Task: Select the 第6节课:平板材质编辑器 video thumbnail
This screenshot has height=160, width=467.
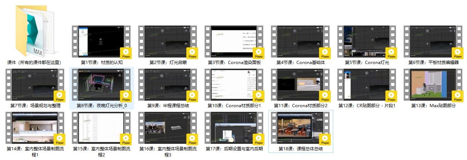Action: pos(433,42)
